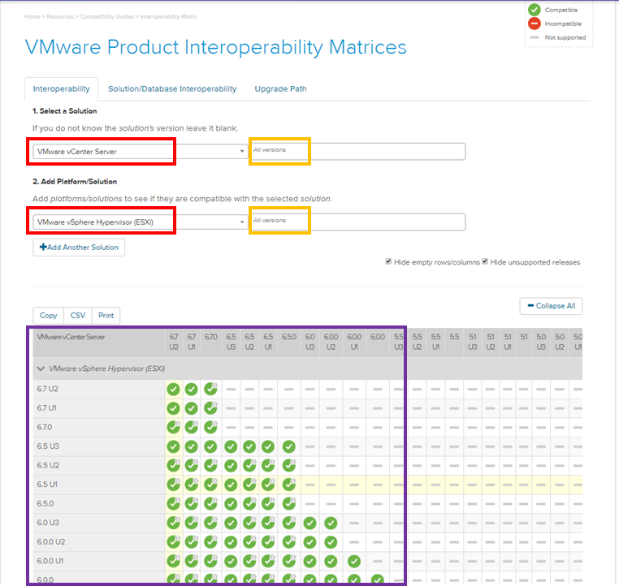Toggle Hide empty rows/columns checkbox
The width and height of the screenshot is (619, 586).
(x=388, y=261)
